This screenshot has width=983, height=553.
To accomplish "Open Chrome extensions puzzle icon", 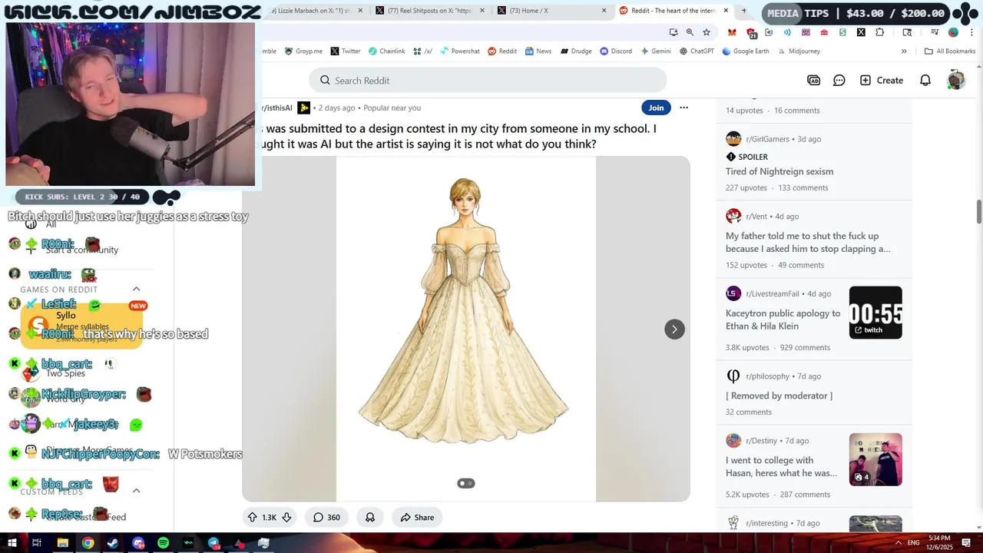I will click(x=880, y=32).
